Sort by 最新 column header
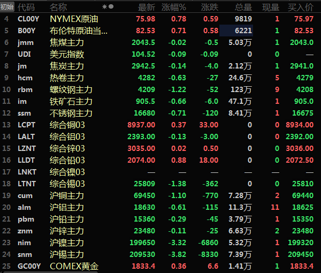This screenshot has height=273, width=321. (x=147, y=7)
